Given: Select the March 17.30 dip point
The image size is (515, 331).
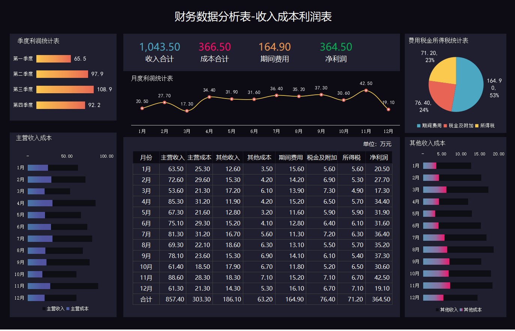Looking at the screenshot, I should pos(186,111).
